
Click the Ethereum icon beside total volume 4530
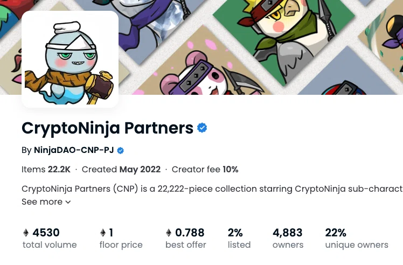click(26, 233)
